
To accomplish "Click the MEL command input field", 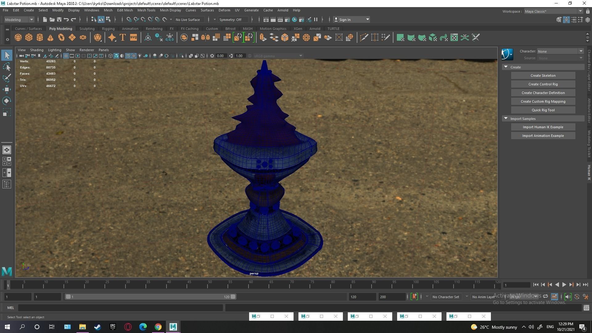I will point(121,308).
